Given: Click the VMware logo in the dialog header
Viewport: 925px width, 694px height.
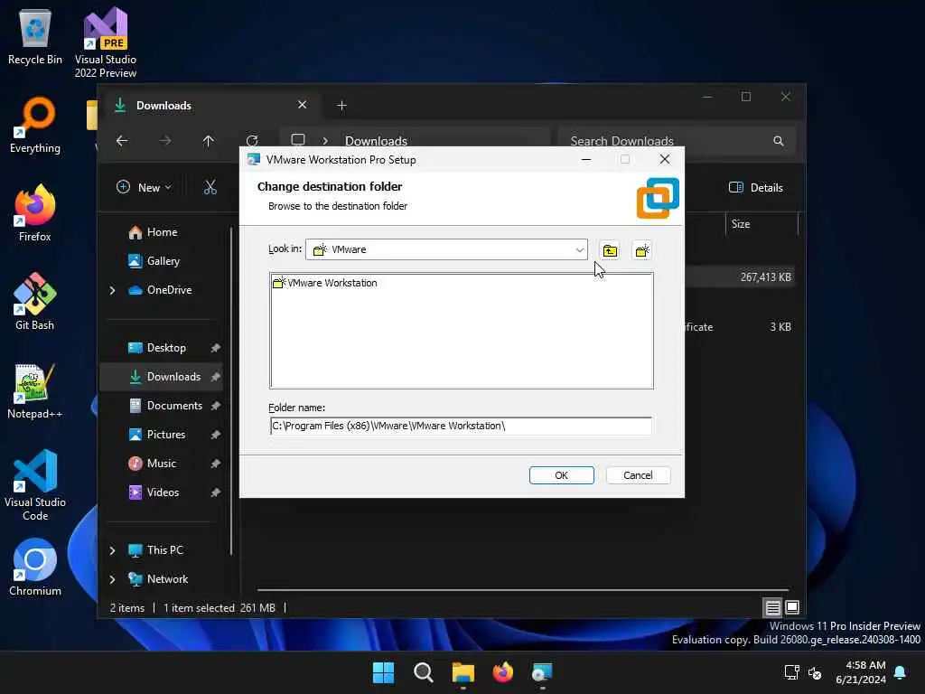Looking at the screenshot, I should pyautogui.click(x=658, y=198).
